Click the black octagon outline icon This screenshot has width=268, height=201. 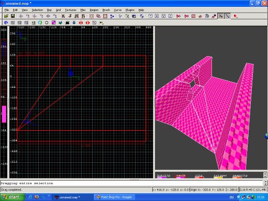tap(47, 23)
